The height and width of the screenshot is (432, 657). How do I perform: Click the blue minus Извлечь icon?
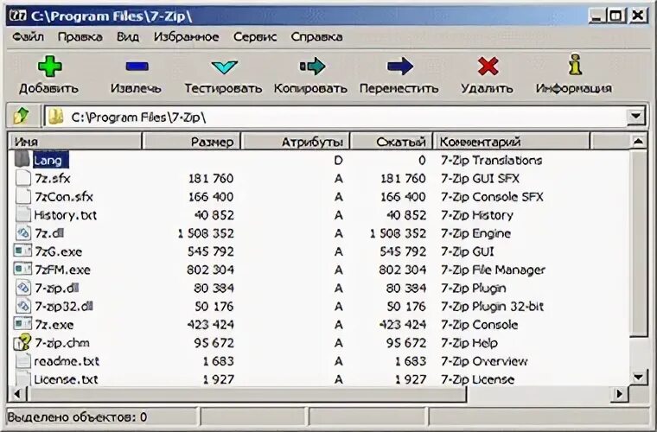pos(137,67)
